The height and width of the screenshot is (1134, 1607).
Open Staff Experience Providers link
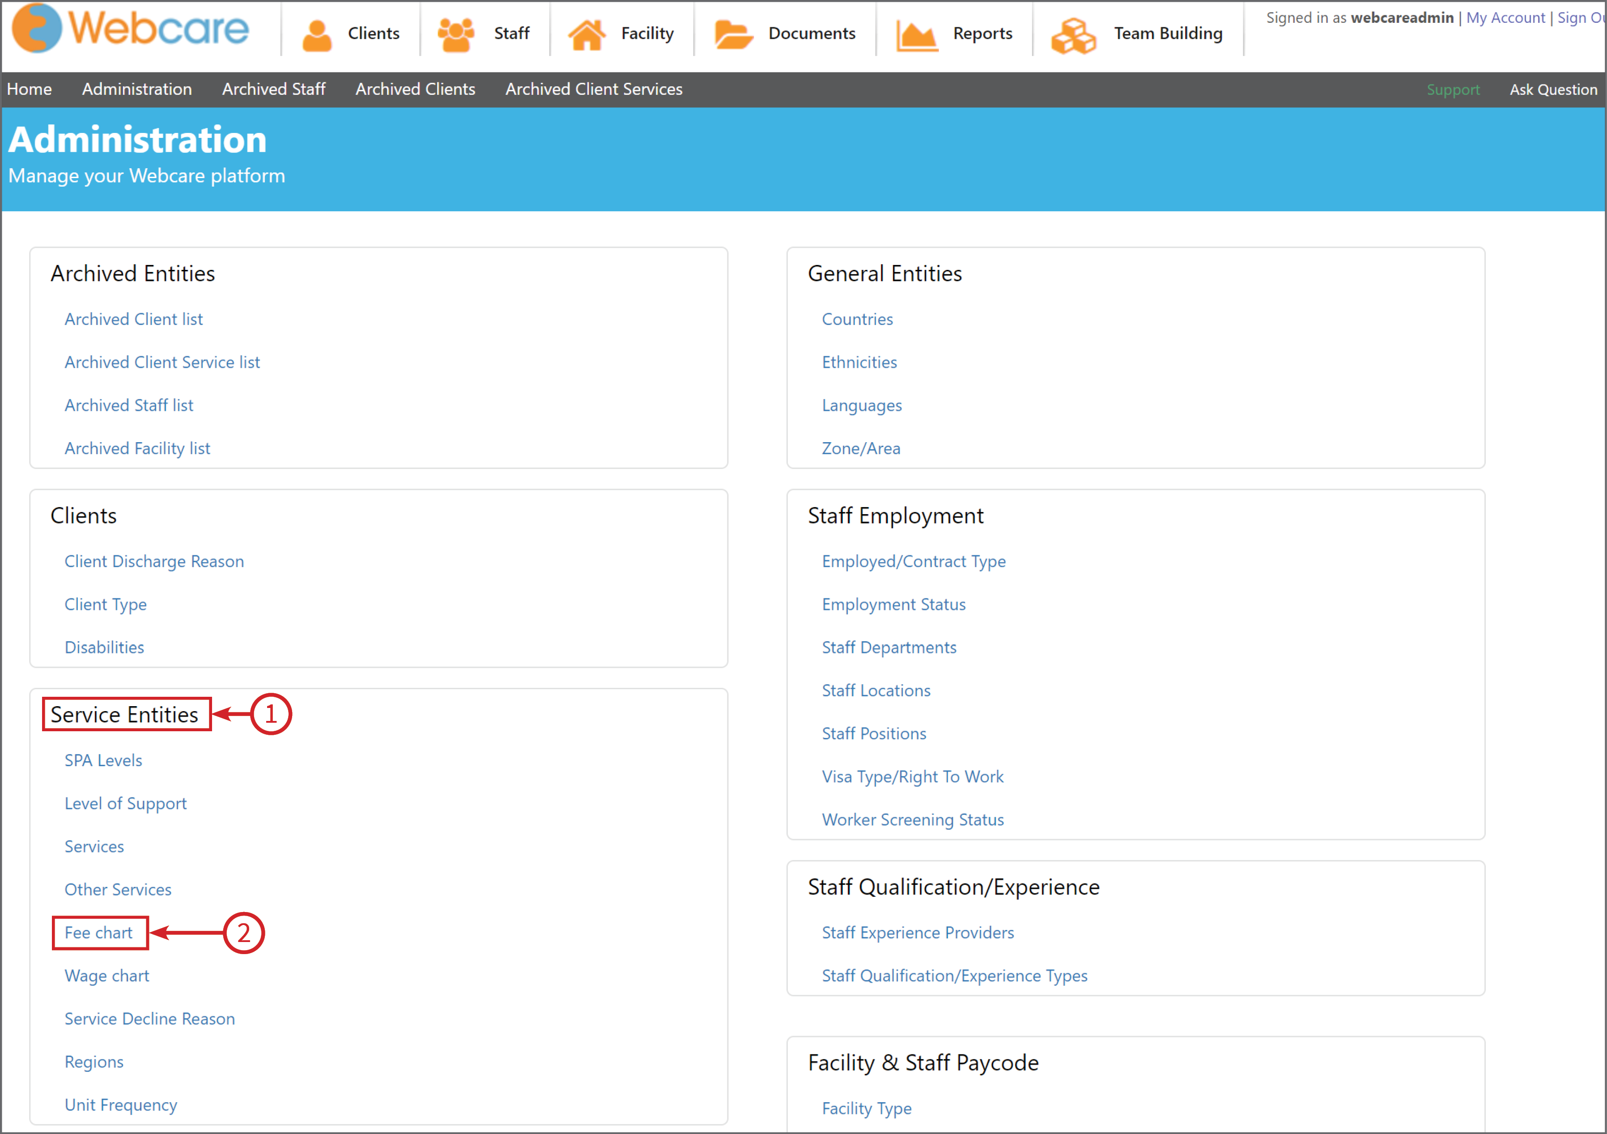click(x=918, y=933)
